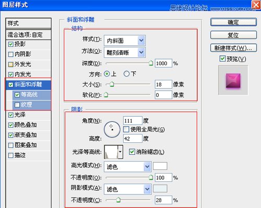Image resolution: width=261 pixels, height=208 pixels.
Task: Click the angle dial control
Action: pyautogui.click(x=112, y=129)
